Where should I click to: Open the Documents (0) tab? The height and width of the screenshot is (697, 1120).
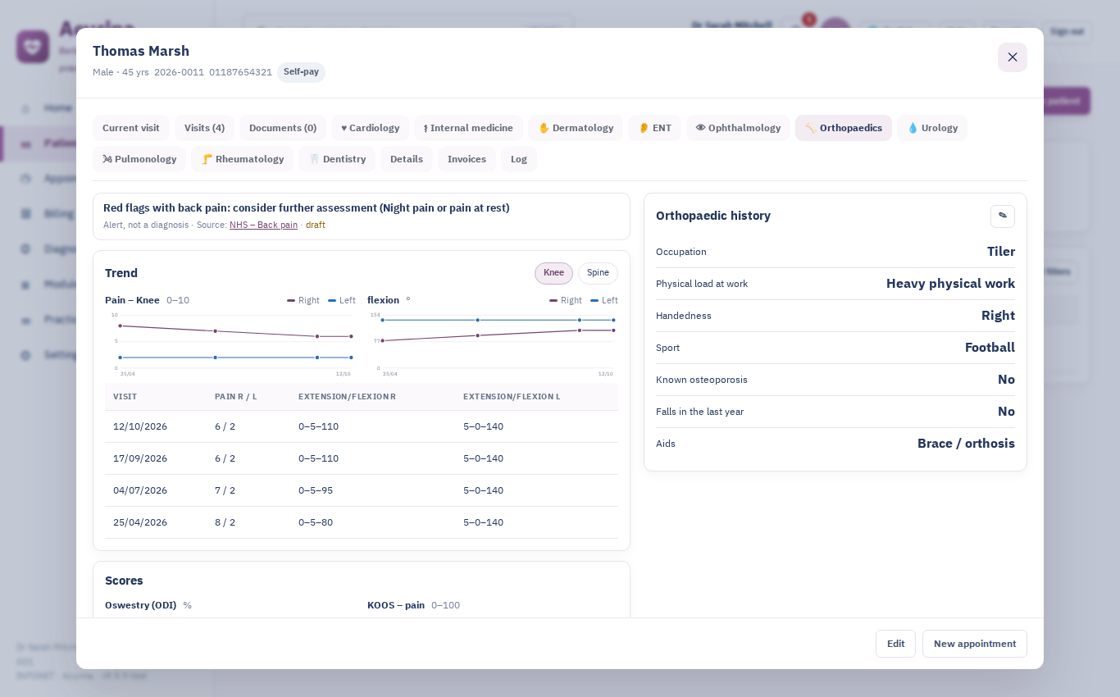[x=283, y=128]
